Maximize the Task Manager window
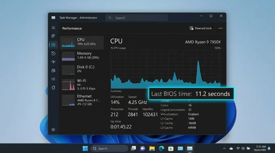Image resolution: width=275 pixels, height=153 pixels. 211,16
